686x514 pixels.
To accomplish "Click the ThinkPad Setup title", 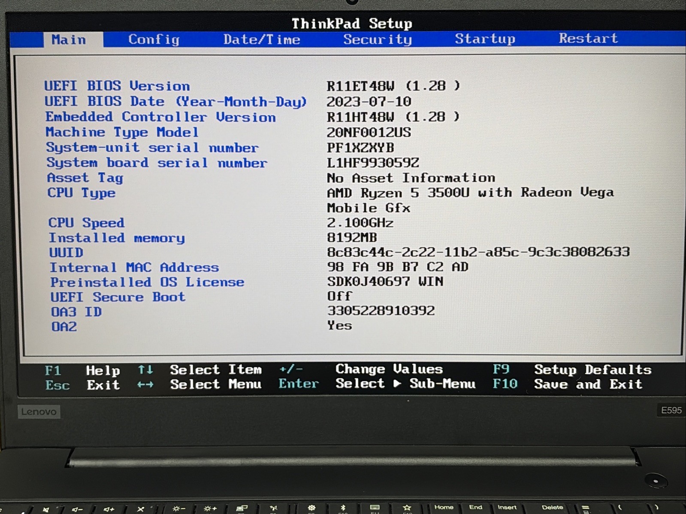I will 352,23.
